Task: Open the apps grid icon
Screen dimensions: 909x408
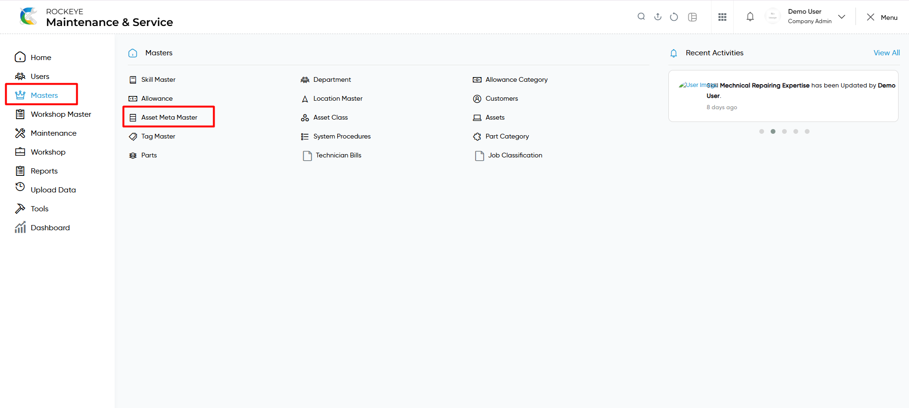Action: pyautogui.click(x=722, y=17)
